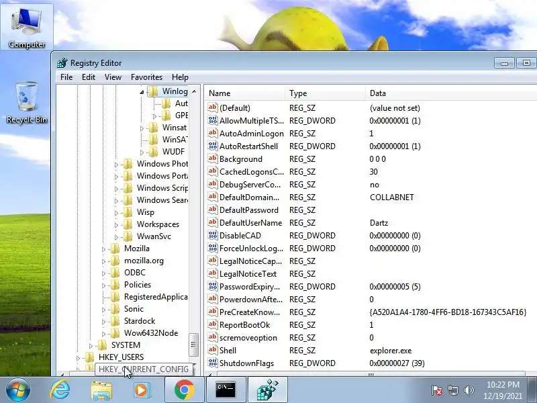537x403 pixels.
Task: Select the Recycle Bin desktop icon
Action: coord(27,102)
